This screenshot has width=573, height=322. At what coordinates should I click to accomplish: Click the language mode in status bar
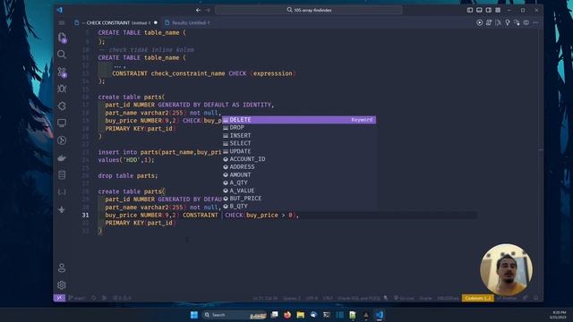pyautogui.click(x=359, y=298)
